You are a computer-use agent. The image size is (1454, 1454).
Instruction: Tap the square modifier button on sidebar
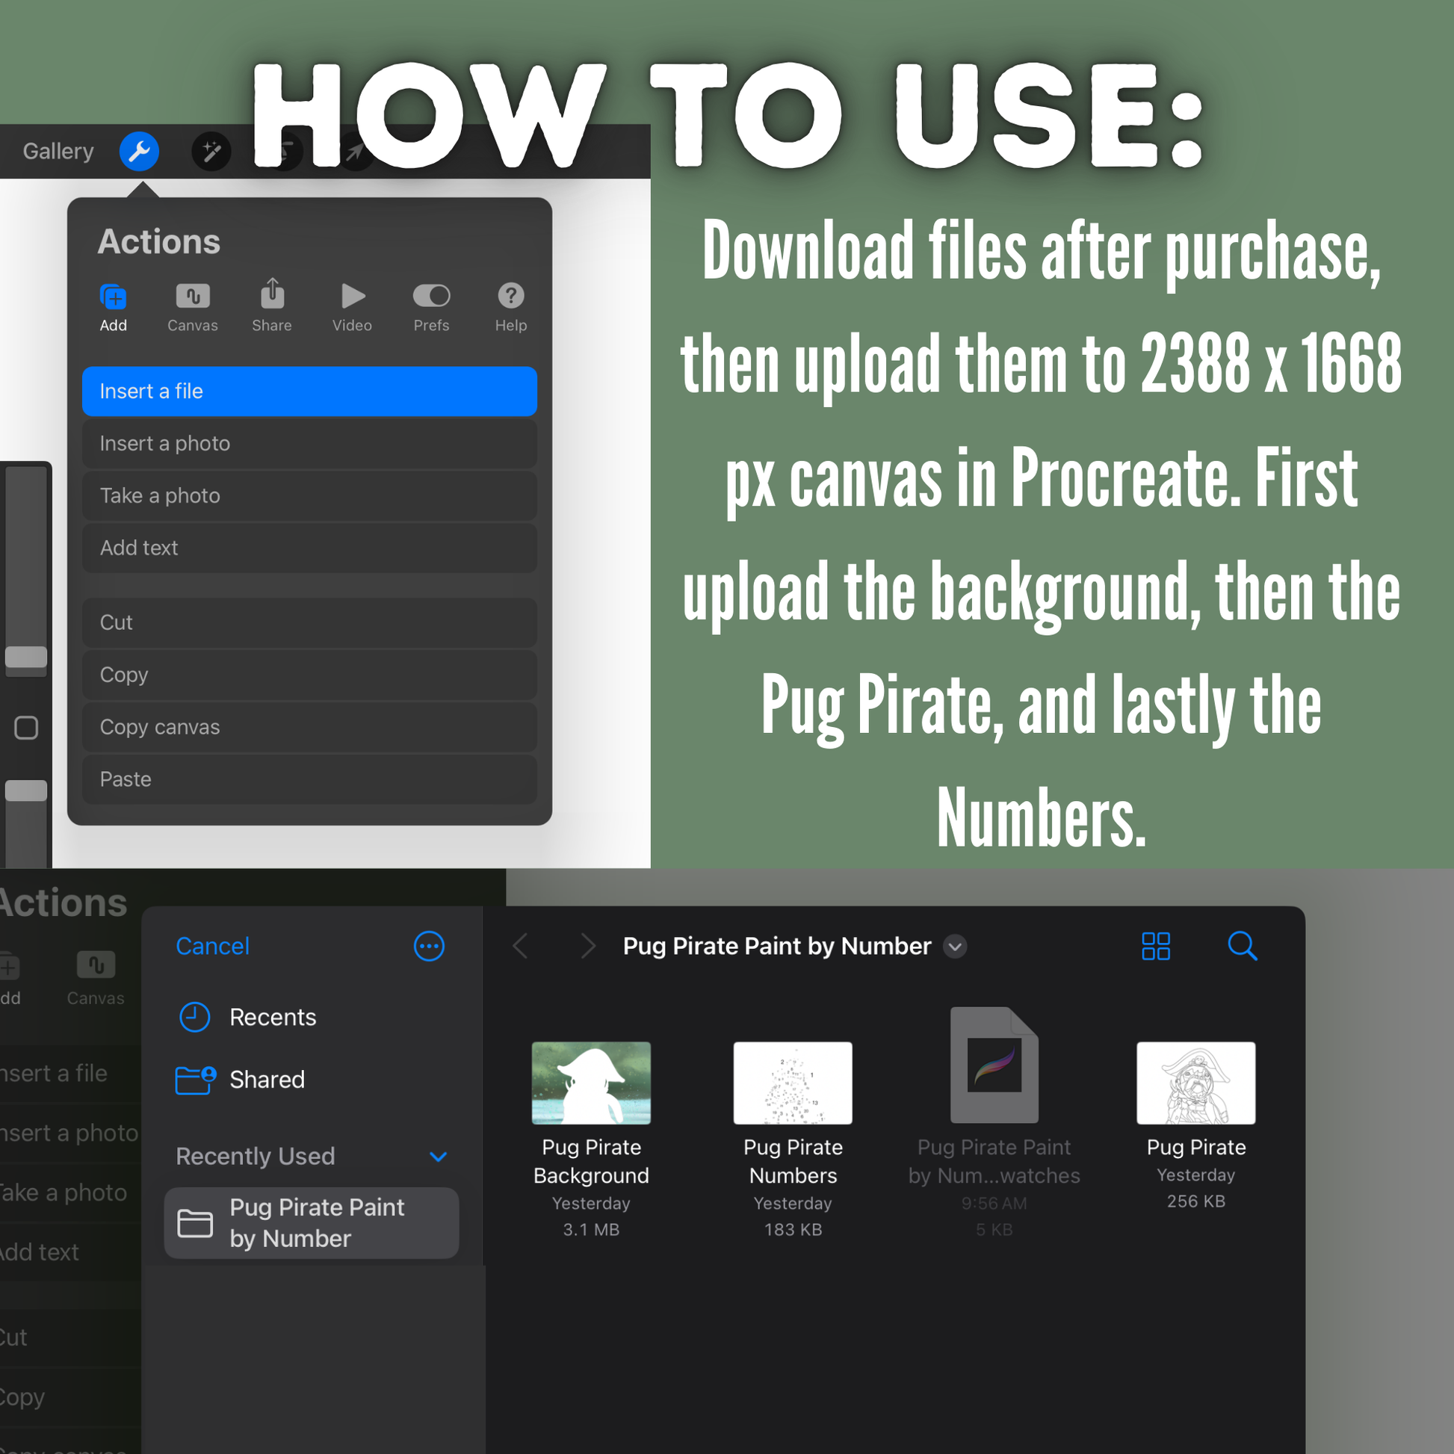[x=26, y=728]
